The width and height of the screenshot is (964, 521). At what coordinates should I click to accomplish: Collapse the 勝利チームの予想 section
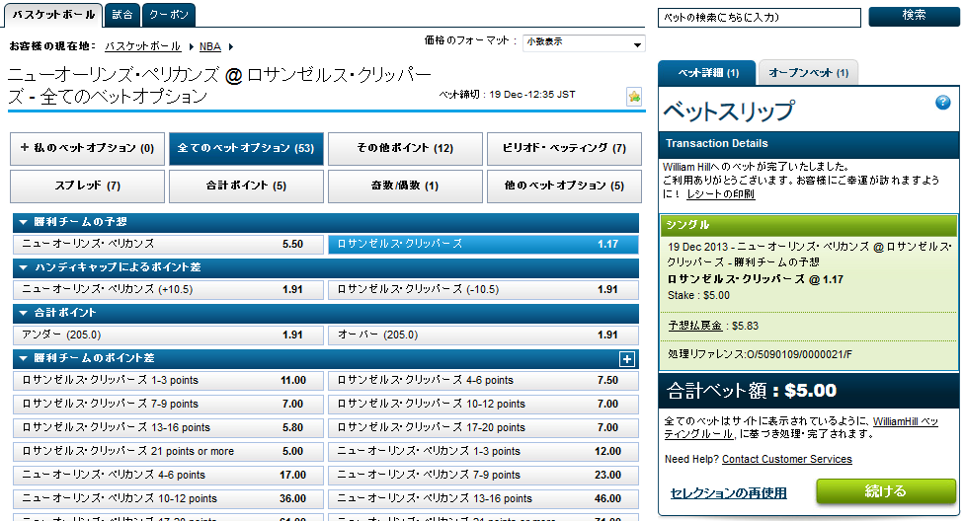point(24,222)
